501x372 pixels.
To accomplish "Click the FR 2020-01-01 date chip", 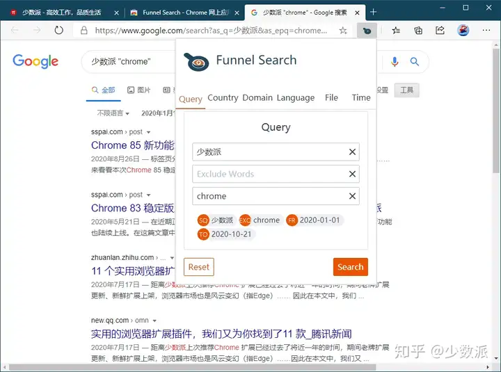I will click(x=315, y=220).
